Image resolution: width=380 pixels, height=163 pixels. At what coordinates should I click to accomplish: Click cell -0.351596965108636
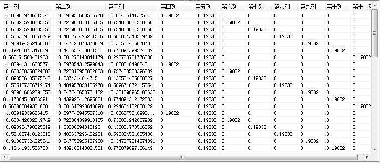(x=132, y=92)
